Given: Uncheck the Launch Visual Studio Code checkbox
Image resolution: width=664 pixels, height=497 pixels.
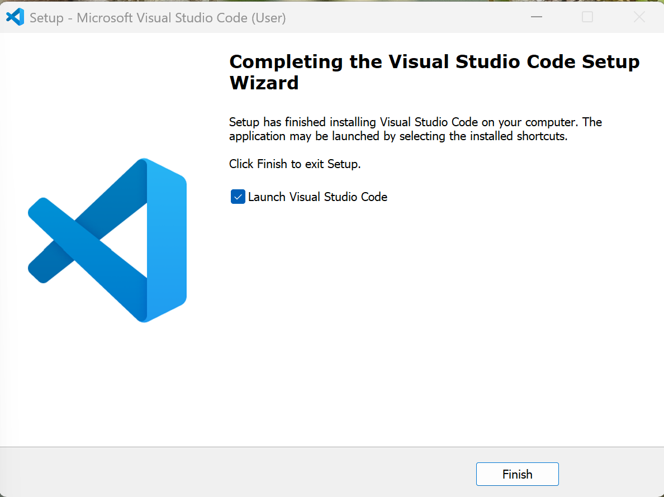Looking at the screenshot, I should [238, 197].
